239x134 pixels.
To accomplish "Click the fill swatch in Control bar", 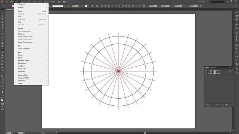I will point(13,6).
